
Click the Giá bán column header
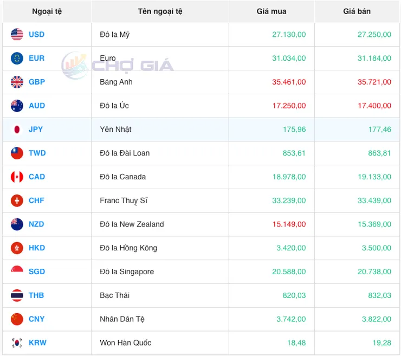click(357, 11)
